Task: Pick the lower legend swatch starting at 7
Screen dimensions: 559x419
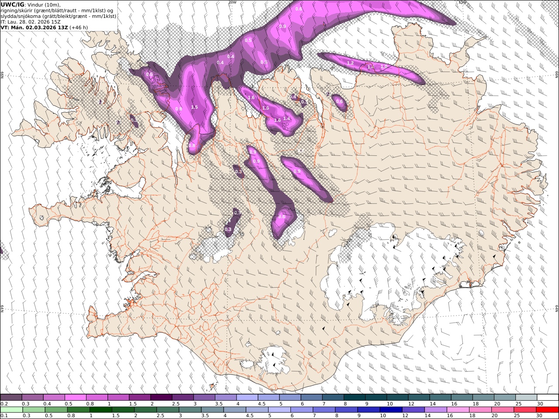Action: pyautogui.click(x=324, y=409)
